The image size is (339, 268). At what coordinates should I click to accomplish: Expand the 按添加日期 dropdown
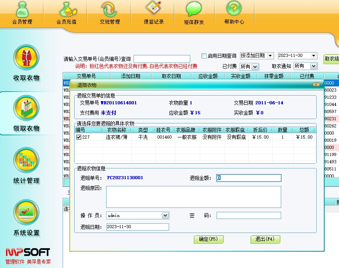point(270,56)
